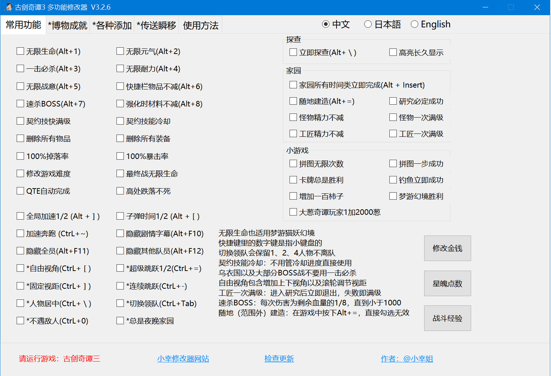
Task: Enable 100%暴击率 cheat
Action: click(120, 156)
